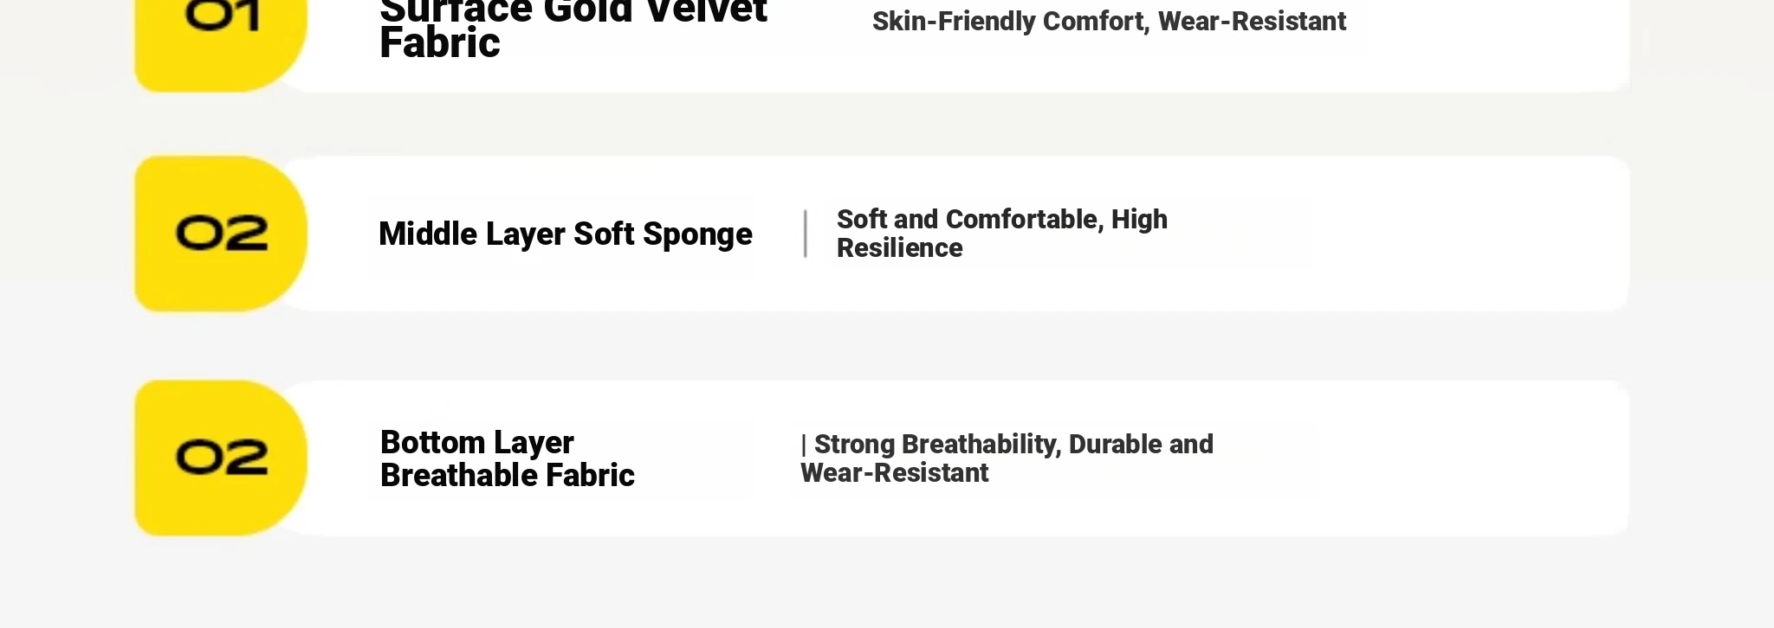Image resolution: width=1774 pixels, height=628 pixels.
Task: Click the 02 badge beside Bottom Layer Breathable Fabric
Action: (221, 458)
